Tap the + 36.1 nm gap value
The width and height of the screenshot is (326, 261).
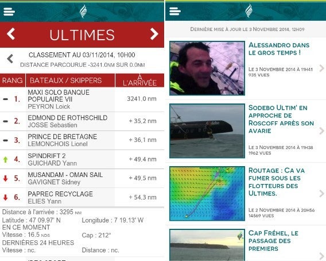(x=142, y=140)
